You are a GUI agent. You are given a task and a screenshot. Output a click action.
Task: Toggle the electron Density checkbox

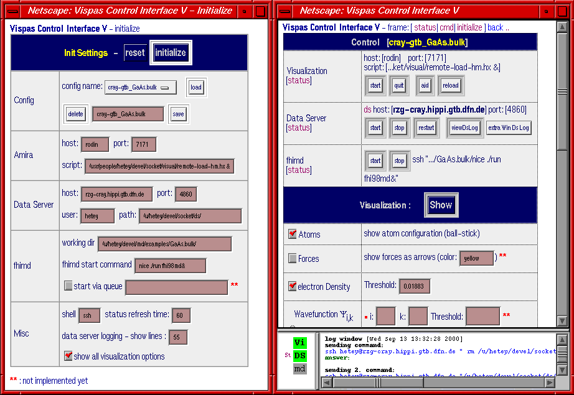click(293, 287)
